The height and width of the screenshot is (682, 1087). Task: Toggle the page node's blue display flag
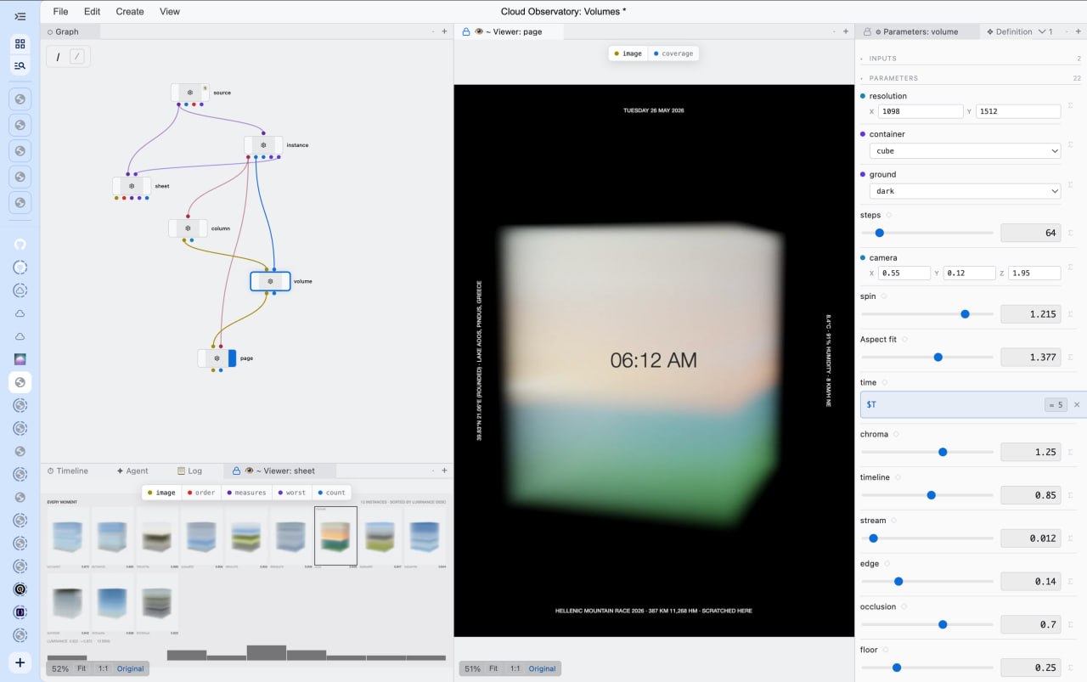(x=232, y=358)
